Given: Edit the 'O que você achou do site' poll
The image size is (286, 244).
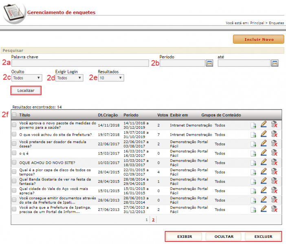Looking at the screenshot, I should [x=264, y=134].
